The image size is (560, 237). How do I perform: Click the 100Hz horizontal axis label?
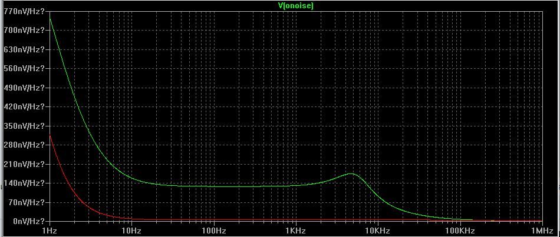point(212,231)
